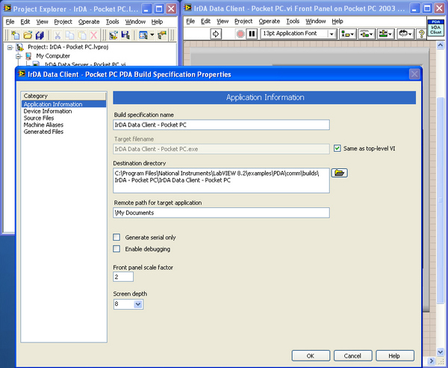
Task: Open Help menu in Front Panel window
Action: 337,21
